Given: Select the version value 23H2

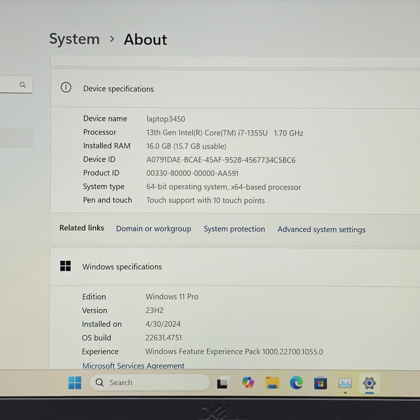Looking at the screenshot, I should click(x=154, y=310).
